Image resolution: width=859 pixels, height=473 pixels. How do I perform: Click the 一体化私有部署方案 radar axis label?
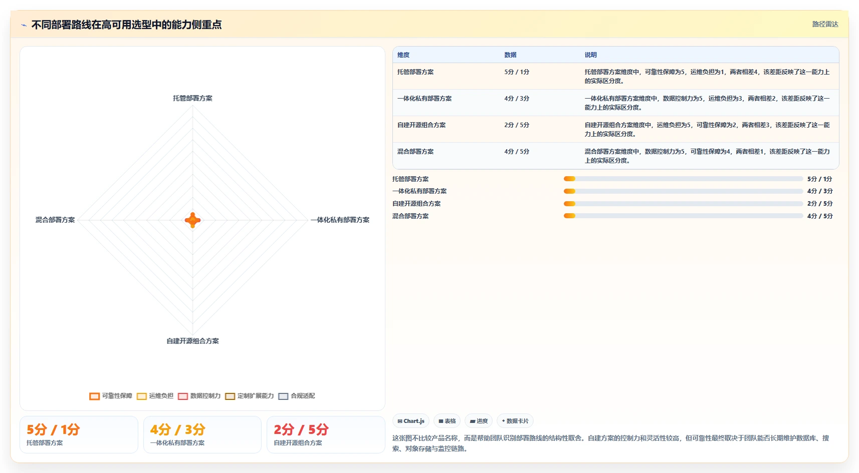coord(340,220)
